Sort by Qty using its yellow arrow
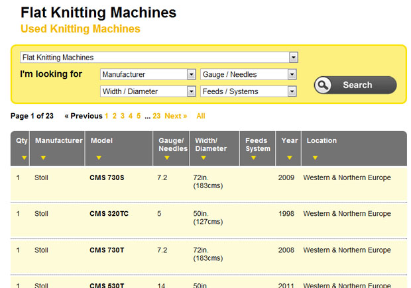Image resolution: width=411 pixels, height=288 pixels. [x=24, y=158]
